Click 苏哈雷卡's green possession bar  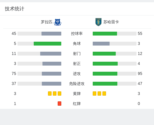click(x=105, y=34)
